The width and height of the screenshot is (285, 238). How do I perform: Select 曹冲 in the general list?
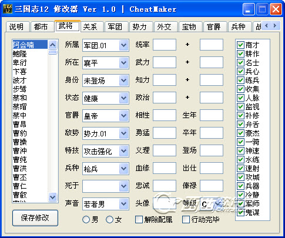[30, 150]
